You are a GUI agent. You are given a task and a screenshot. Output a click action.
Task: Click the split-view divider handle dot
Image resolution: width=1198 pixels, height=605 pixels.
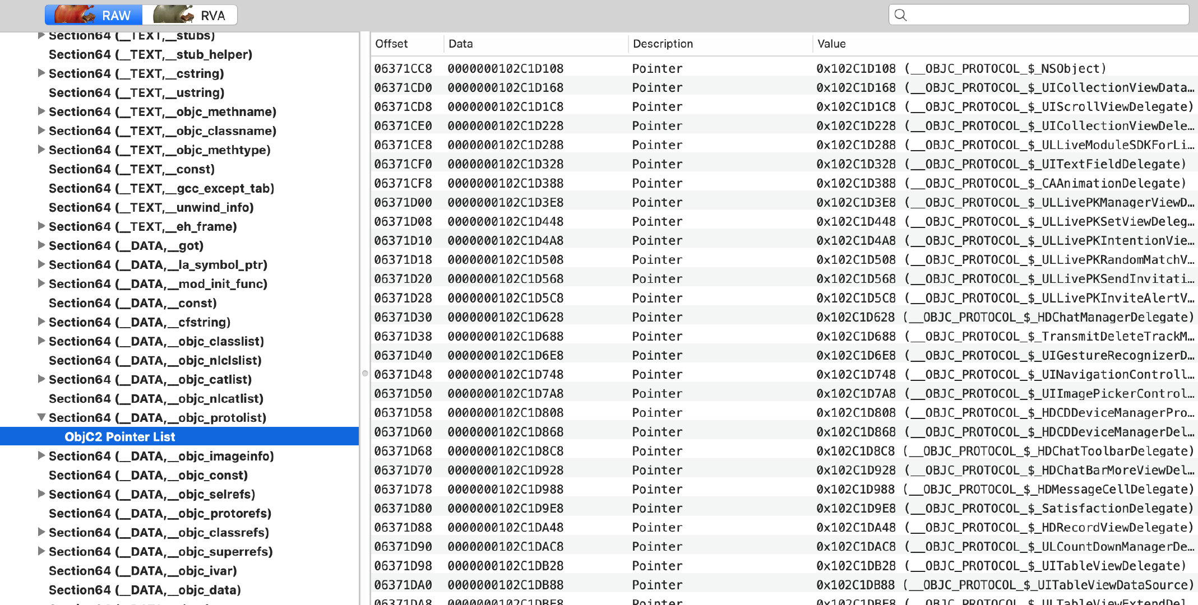coord(365,373)
